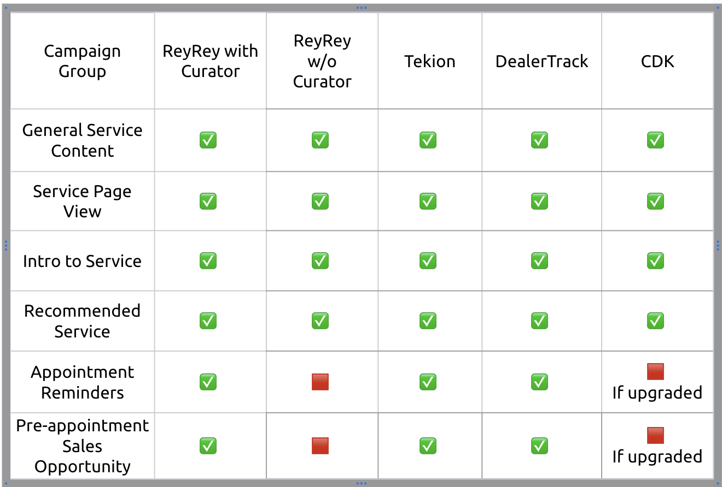Screen dimensions: 722x487
Task: Click the right edge table resize handle
Action: (718, 245)
